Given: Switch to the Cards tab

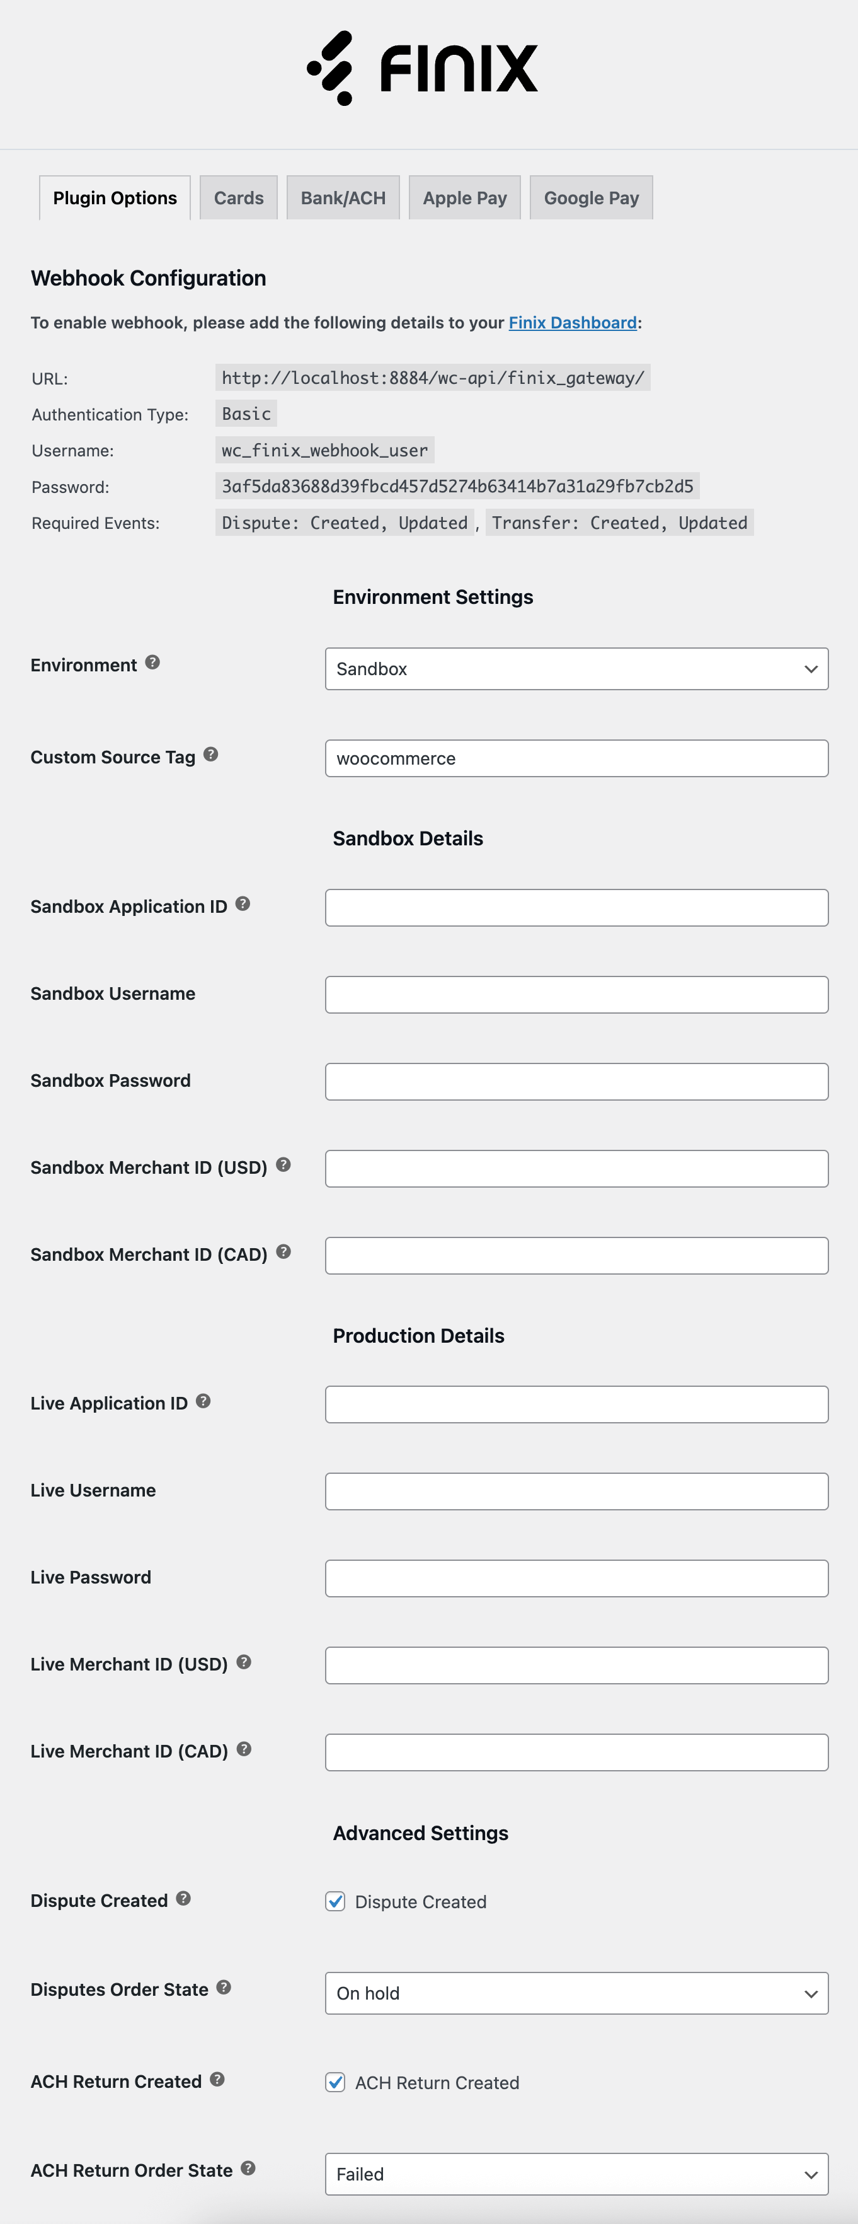Looking at the screenshot, I should (239, 197).
